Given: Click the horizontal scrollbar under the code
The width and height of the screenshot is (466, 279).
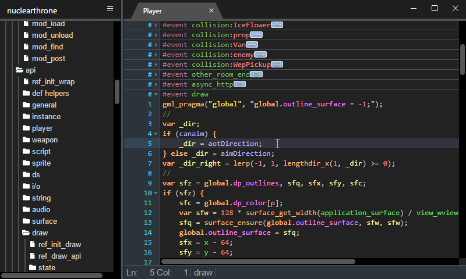Looking at the screenshot, I should [x=258, y=262].
